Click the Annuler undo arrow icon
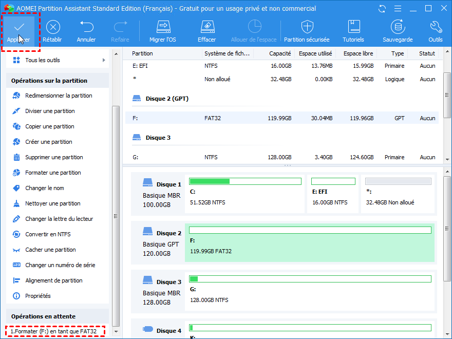The width and height of the screenshot is (452, 339). (x=86, y=27)
